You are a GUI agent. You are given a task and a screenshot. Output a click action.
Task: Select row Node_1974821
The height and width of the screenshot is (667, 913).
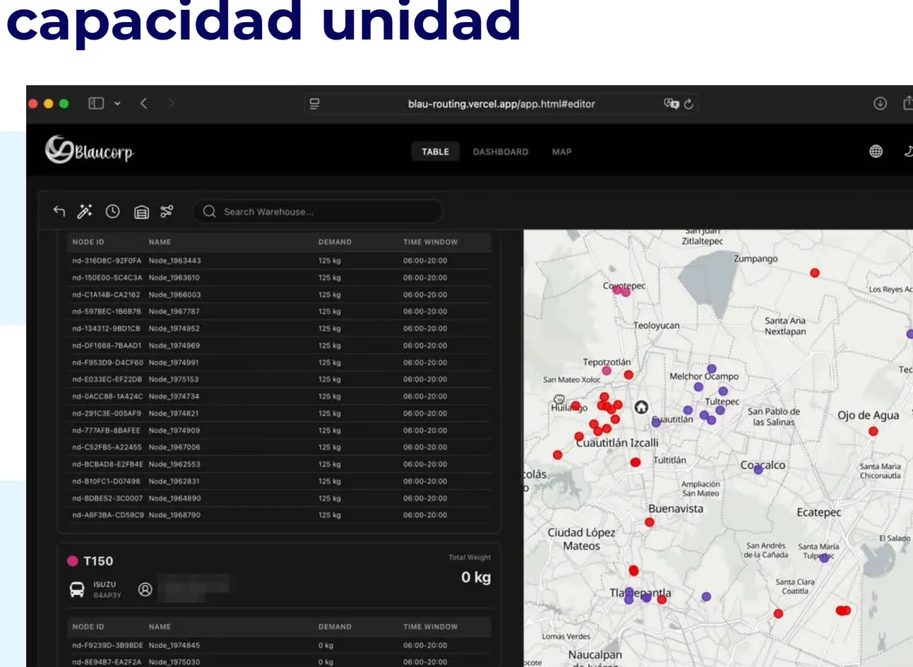click(279, 413)
